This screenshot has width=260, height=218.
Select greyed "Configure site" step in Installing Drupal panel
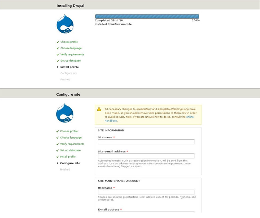coord(69,73)
